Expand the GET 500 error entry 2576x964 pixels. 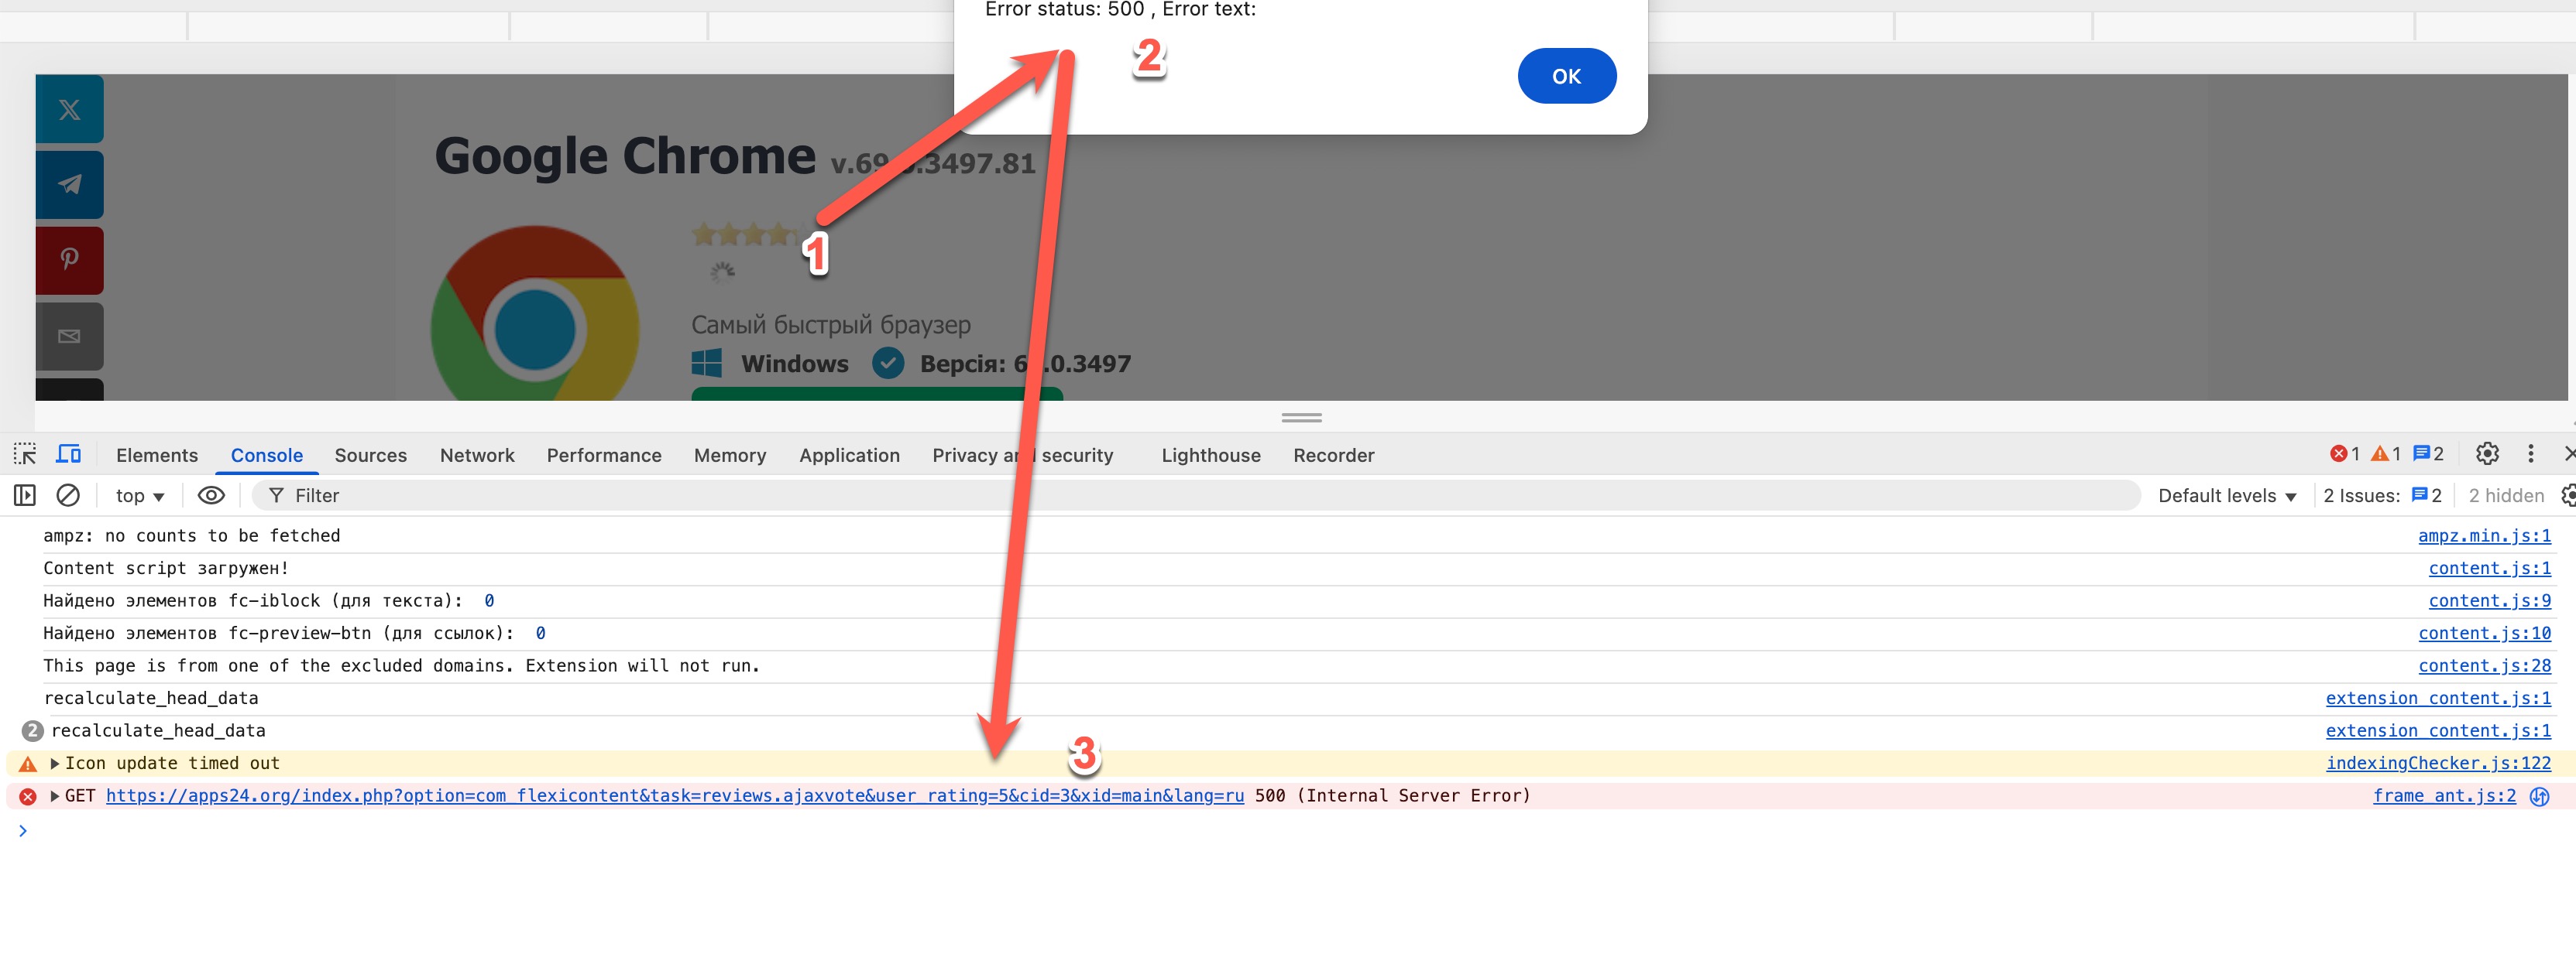(55, 796)
